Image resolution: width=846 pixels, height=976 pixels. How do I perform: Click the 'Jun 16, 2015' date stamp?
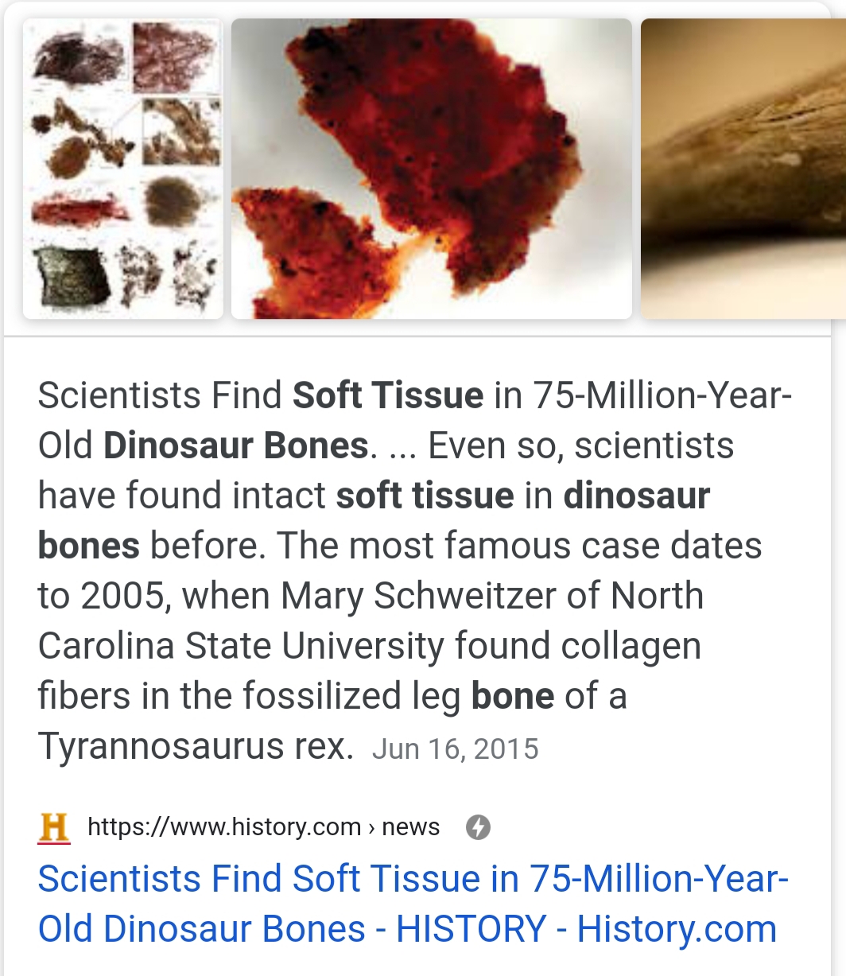[455, 749]
